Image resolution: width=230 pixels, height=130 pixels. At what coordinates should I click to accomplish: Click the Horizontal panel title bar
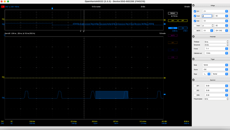click(211, 36)
